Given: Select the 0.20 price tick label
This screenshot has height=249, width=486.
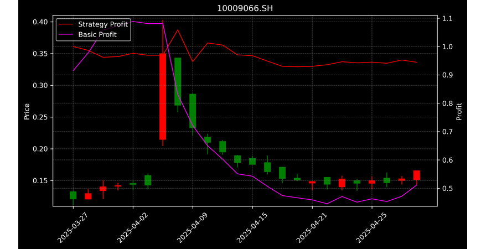Looking at the screenshot, I should click(40, 149).
